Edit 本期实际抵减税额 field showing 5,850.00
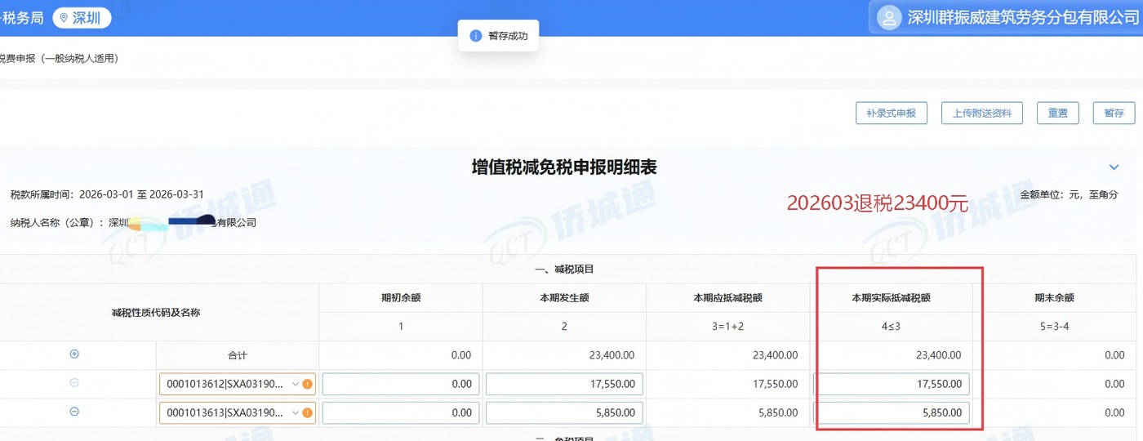This screenshot has height=441, width=1143. [x=892, y=412]
